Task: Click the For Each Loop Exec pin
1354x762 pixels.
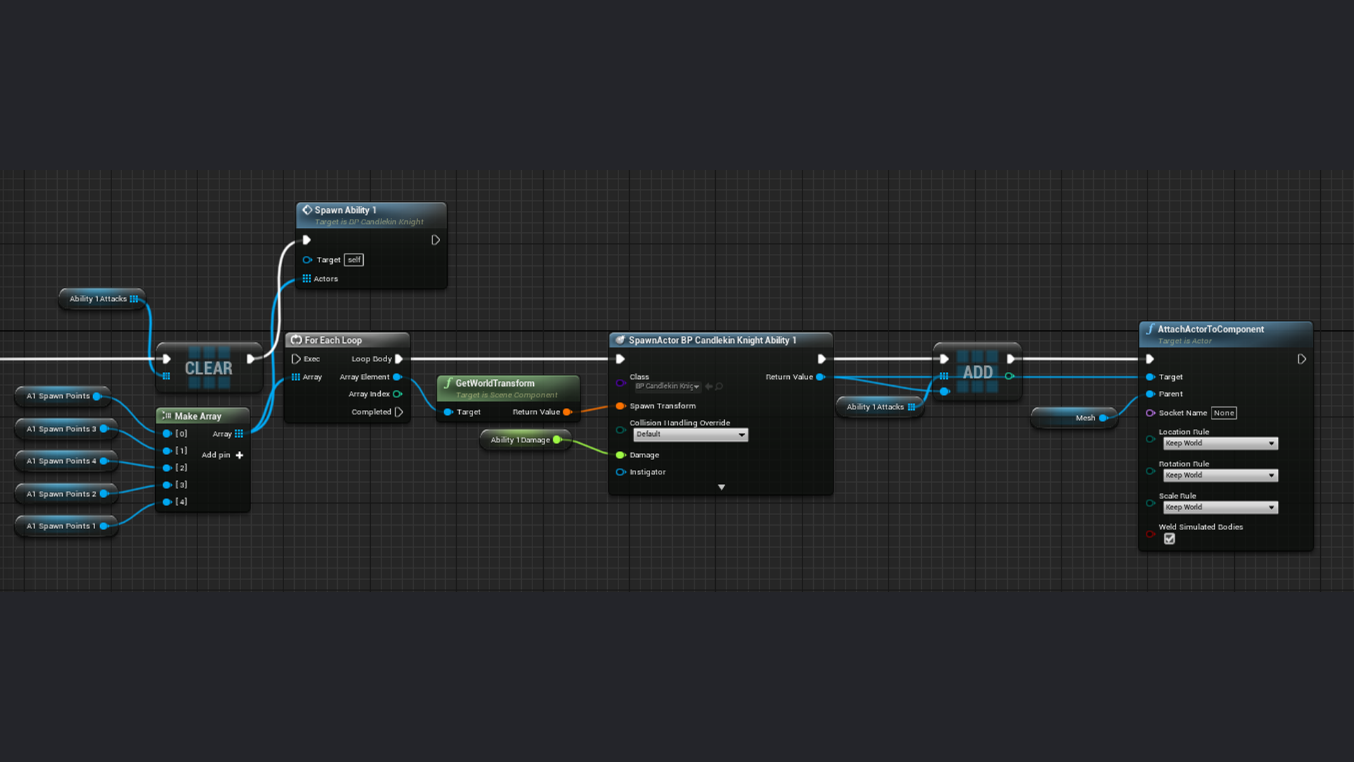Action: (x=296, y=359)
